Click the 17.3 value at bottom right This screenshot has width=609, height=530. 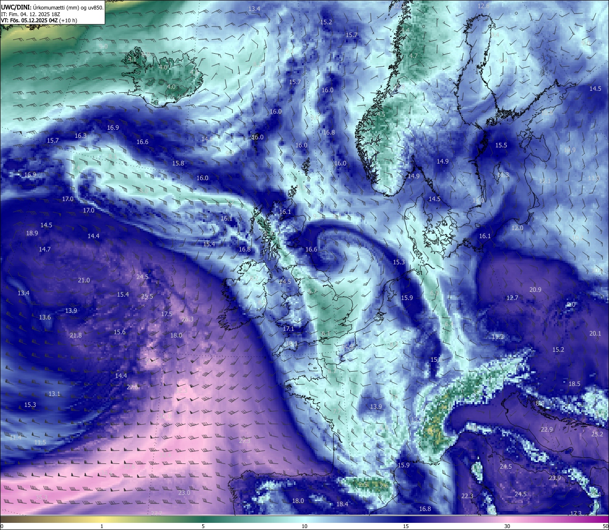[x=576, y=513]
